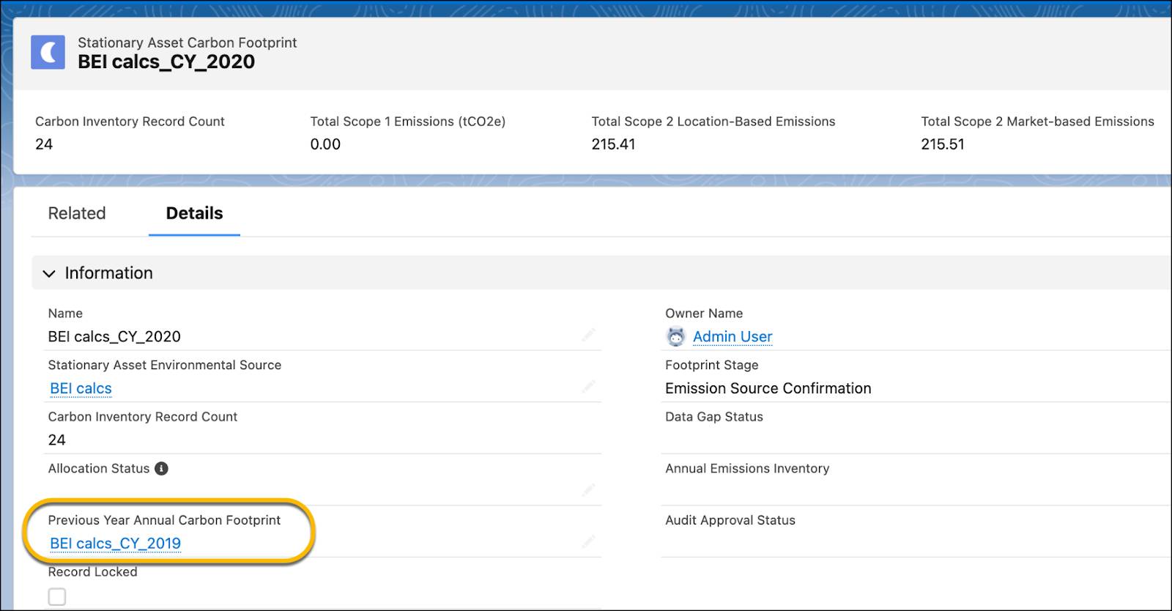The image size is (1172, 611).
Task: Click the Emission Source Confirmation stage value
Action: (x=768, y=388)
